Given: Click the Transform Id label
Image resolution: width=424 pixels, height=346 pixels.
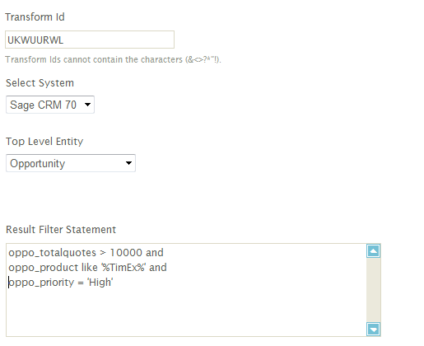Looking at the screenshot, I should (35, 17).
